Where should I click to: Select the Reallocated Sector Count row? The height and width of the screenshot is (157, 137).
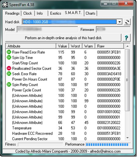[x=65, y=68]
